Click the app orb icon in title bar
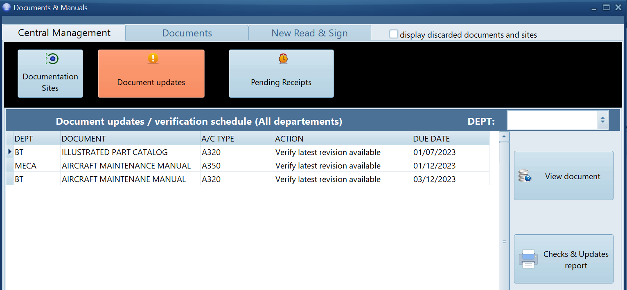The height and width of the screenshot is (290, 627). 7,7
